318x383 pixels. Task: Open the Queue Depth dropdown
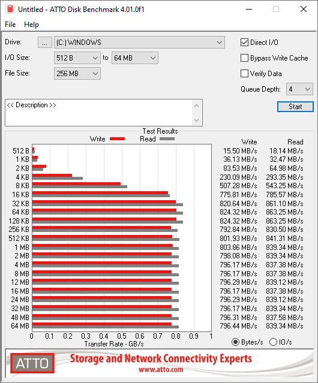coord(299,89)
